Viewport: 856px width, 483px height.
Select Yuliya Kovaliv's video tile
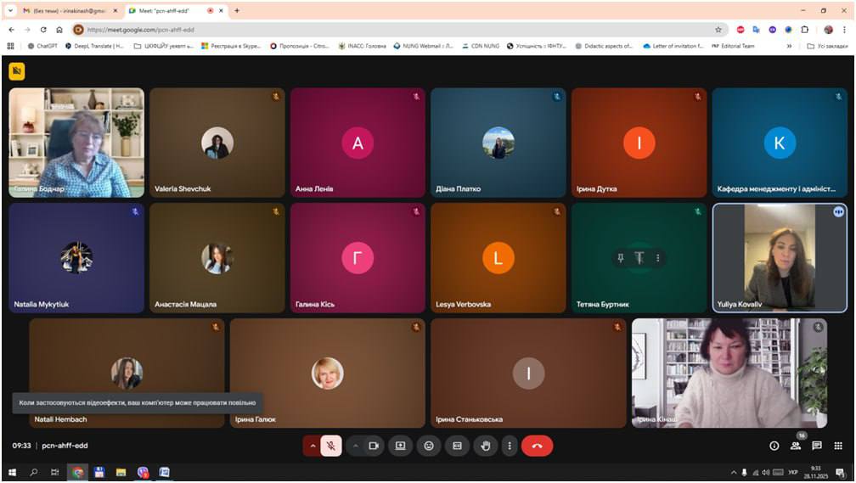coord(780,257)
